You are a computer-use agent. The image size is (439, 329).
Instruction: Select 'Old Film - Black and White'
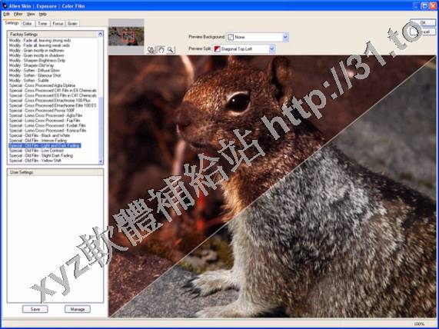coord(39,135)
